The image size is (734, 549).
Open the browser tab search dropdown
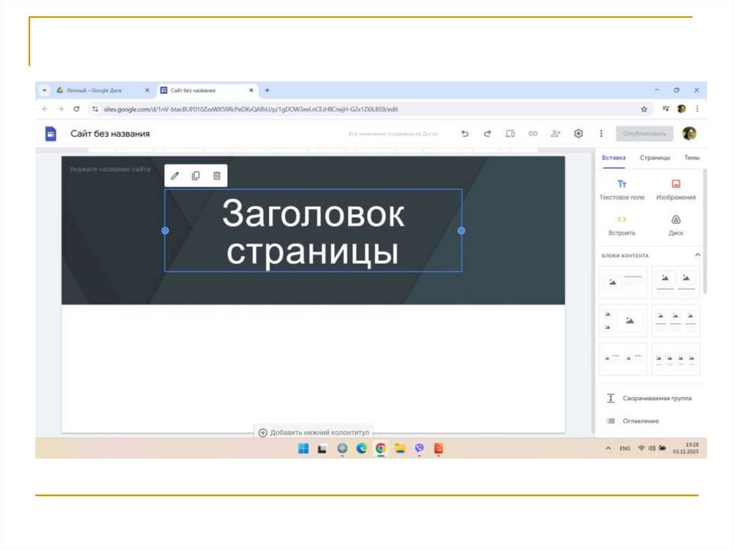(44, 90)
